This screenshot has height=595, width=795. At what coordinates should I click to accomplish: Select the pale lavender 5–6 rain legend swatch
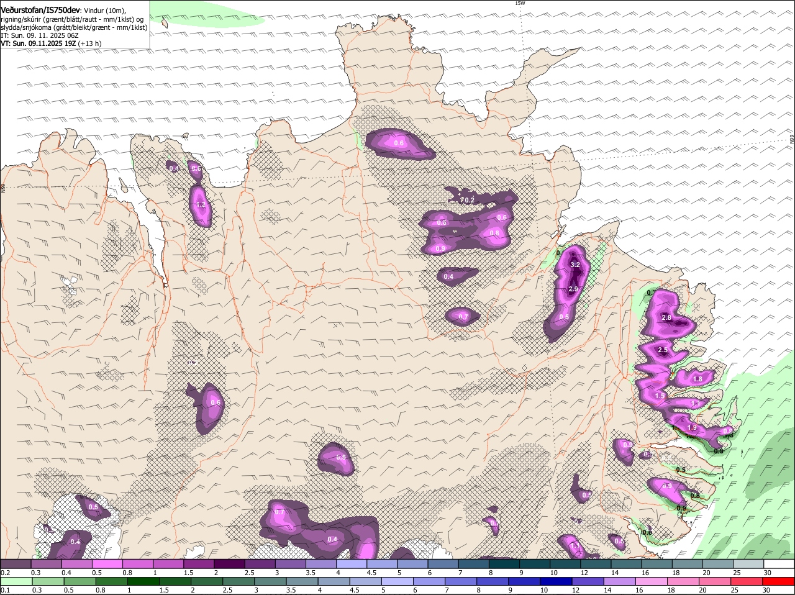(x=397, y=581)
